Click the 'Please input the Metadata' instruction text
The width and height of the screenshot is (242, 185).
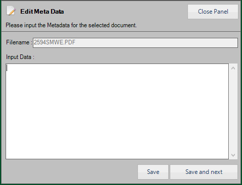click(71, 25)
